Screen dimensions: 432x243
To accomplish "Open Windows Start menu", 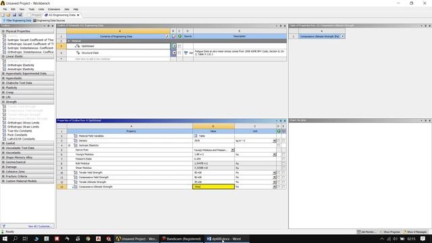I will point(5,238).
